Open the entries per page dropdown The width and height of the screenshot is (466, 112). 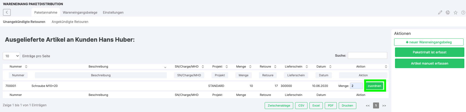pyautogui.click(x=11, y=56)
